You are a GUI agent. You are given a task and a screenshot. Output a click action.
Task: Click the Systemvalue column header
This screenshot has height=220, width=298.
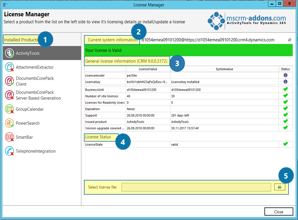224,69
